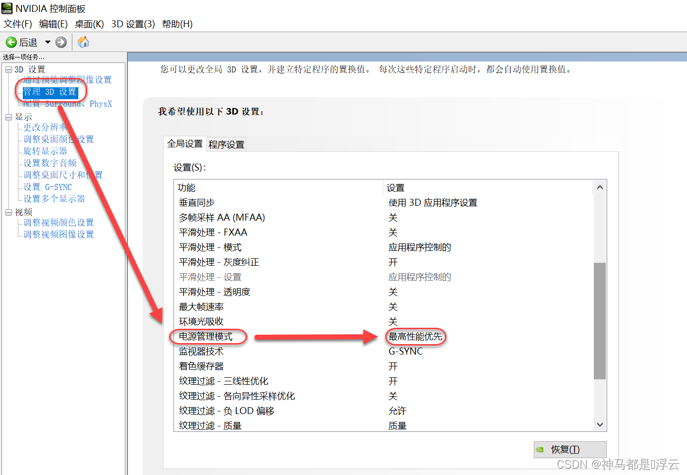Open the 文件(F) menu
Viewport: 687px width, 475px height.
[18, 24]
